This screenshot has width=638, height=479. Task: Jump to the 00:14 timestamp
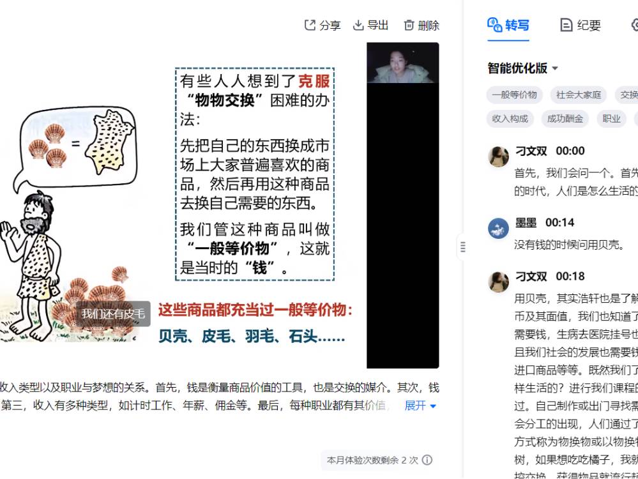(x=559, y=223)
